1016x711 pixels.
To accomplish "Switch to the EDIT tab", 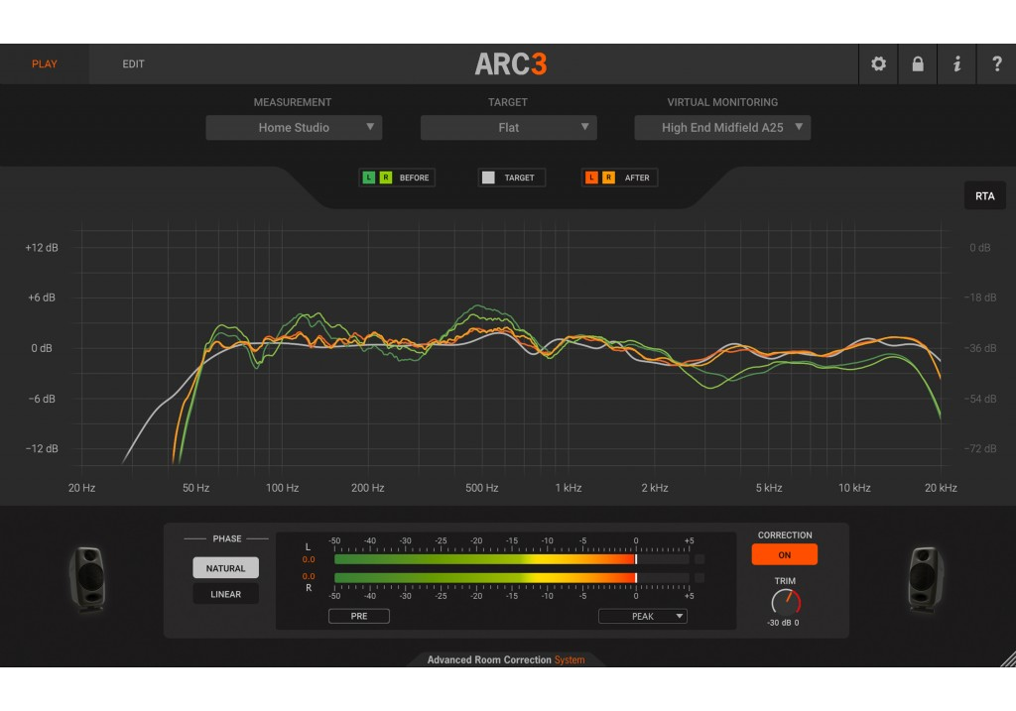I will [x=134, y=64].
